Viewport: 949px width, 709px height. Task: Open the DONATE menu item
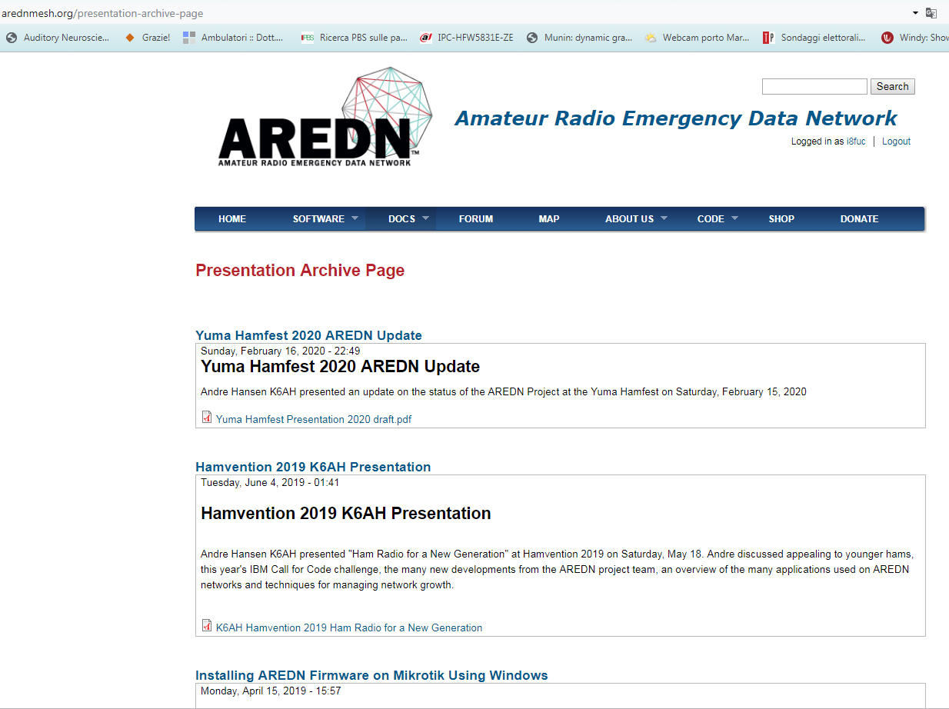[859, 219]
